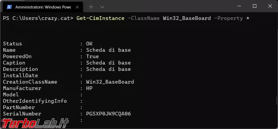The width and height of the screenshot is (278, 129).
Task: Click the PoweredOn value True
Action: (92, 56)
